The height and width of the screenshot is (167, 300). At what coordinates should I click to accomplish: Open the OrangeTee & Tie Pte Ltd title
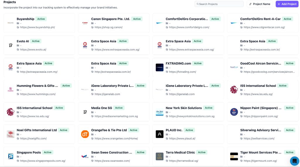coord(109,130)
